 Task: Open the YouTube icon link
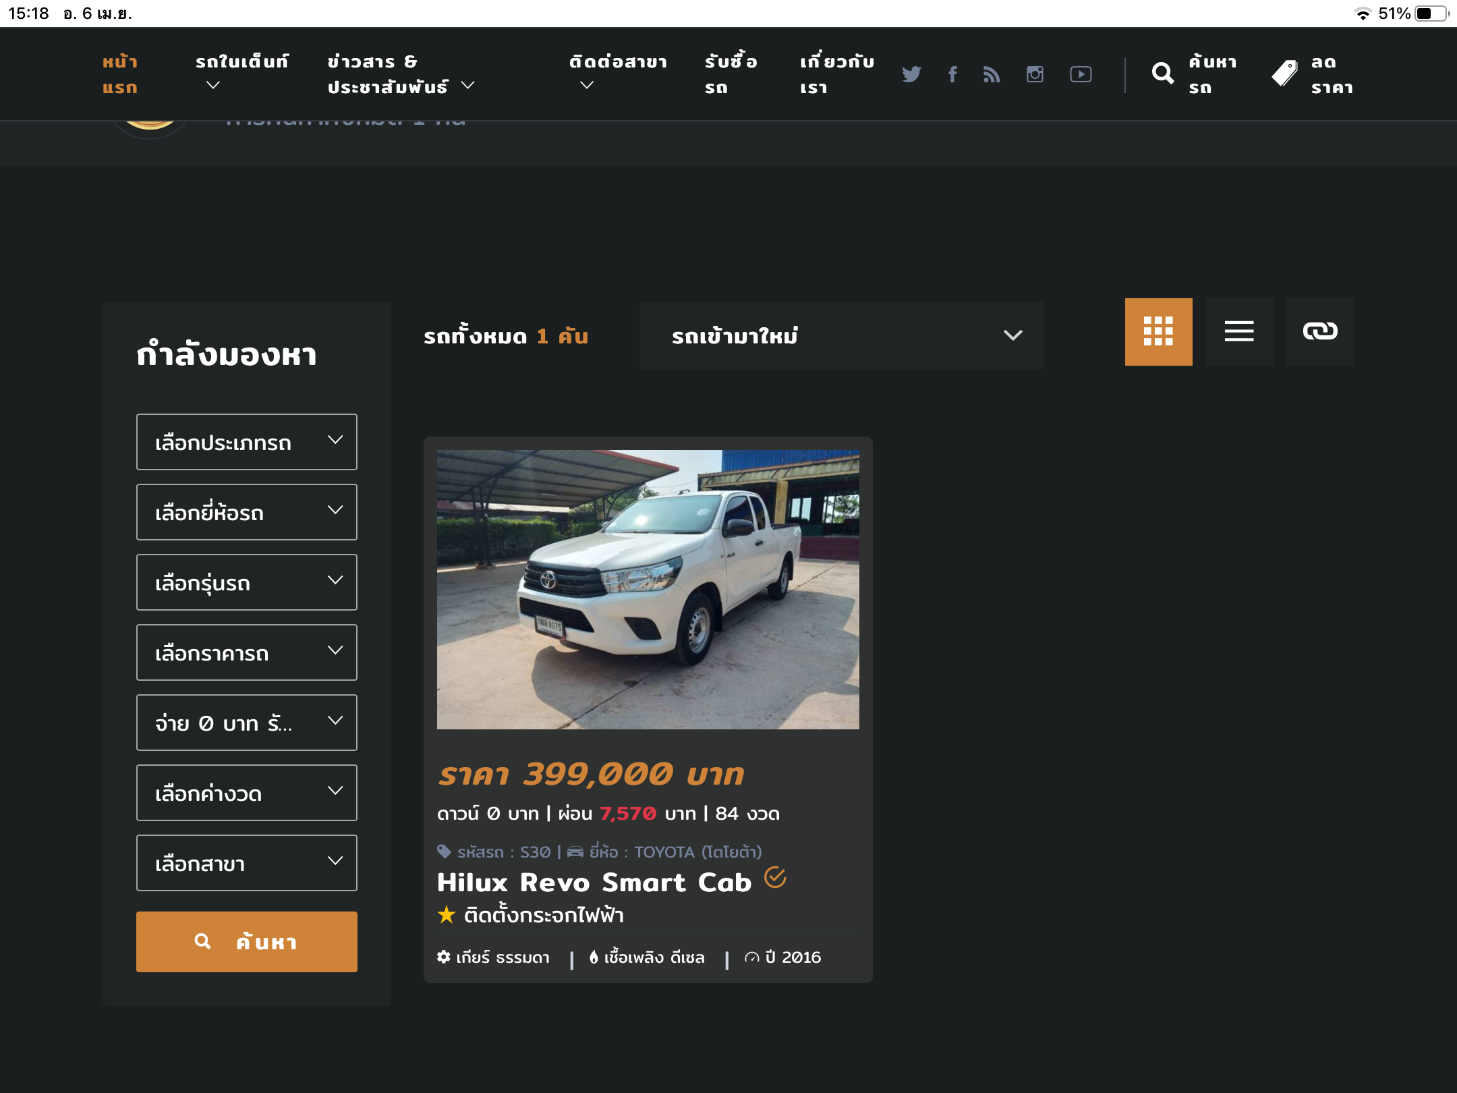(x=1081, y=74)
